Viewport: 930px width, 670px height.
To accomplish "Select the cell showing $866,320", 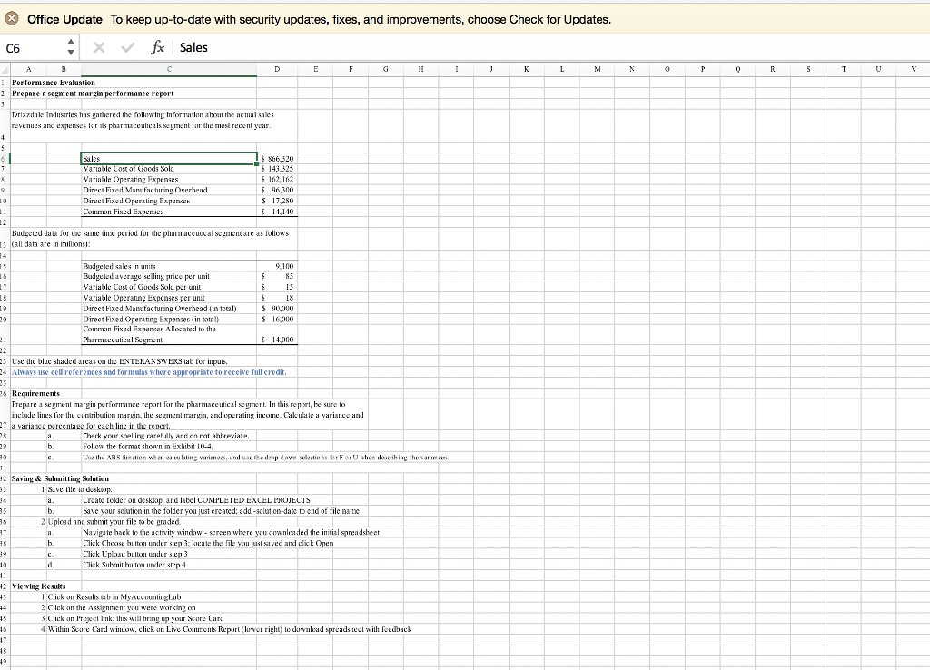I will pos(277,158).
